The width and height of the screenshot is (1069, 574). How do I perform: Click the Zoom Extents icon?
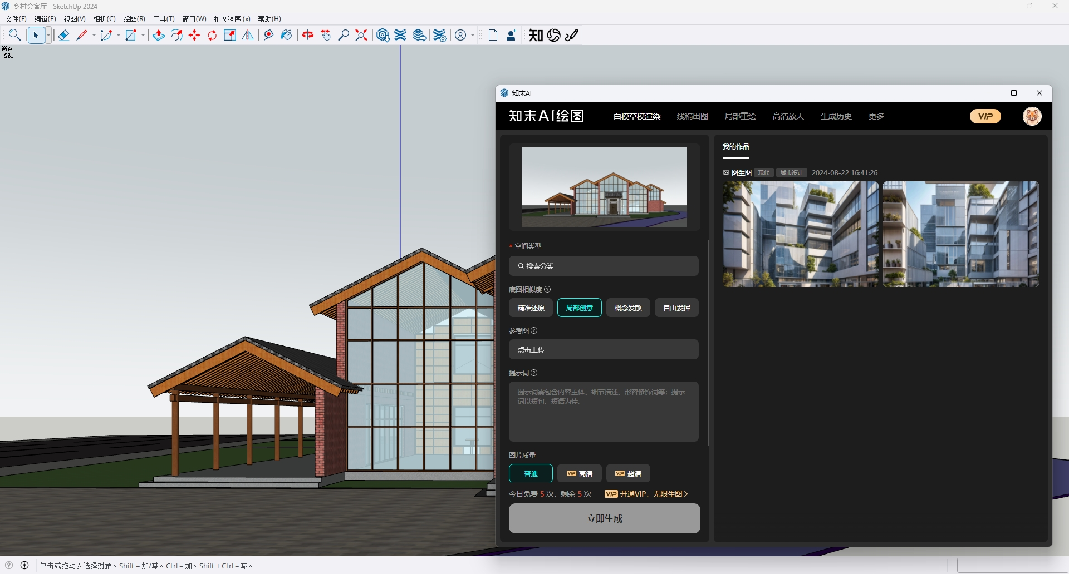click(361, 36)
